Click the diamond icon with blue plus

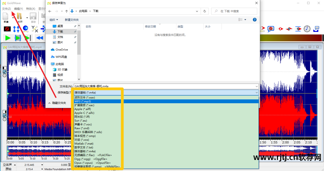coord(289,29)
